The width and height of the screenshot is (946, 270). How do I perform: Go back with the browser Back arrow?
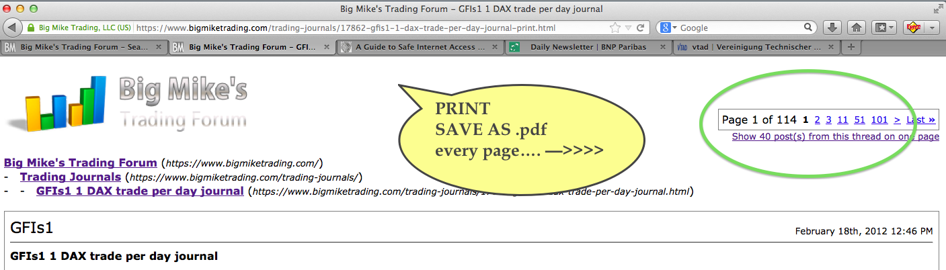(13, 28)
